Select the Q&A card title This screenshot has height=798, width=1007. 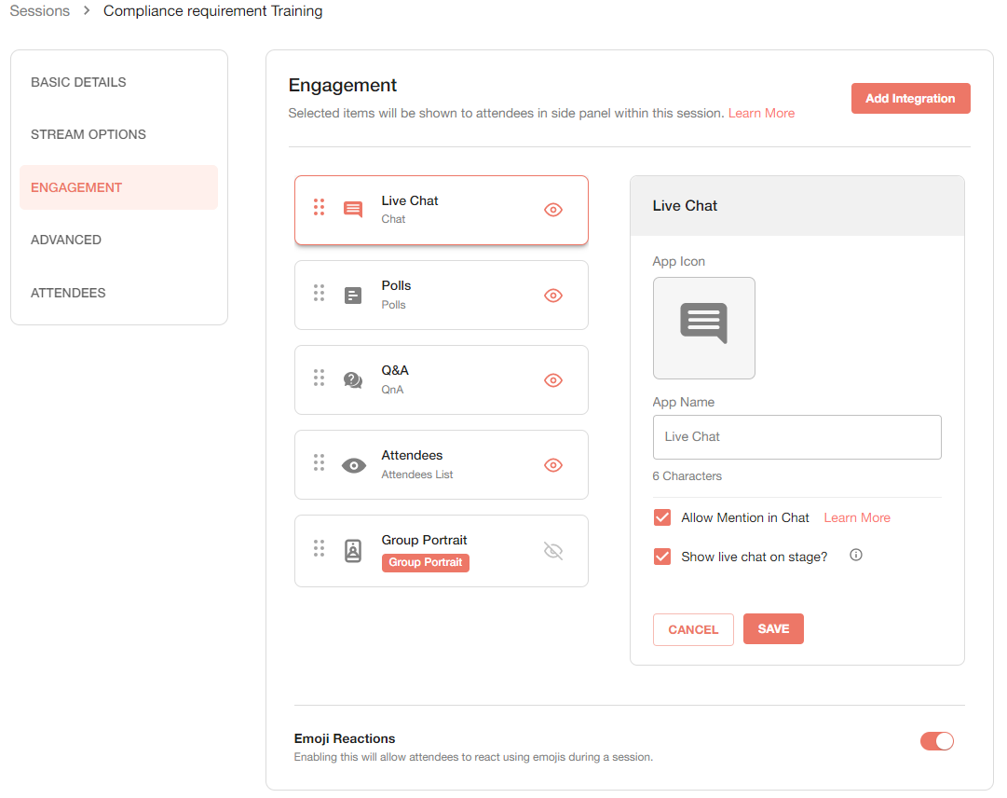click(x=395, y=370)
